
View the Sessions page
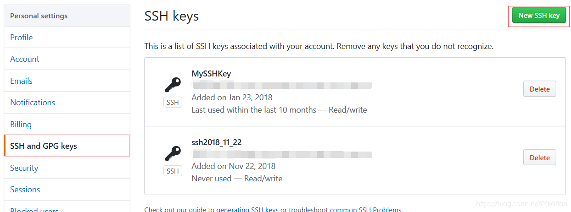(67, 190)
